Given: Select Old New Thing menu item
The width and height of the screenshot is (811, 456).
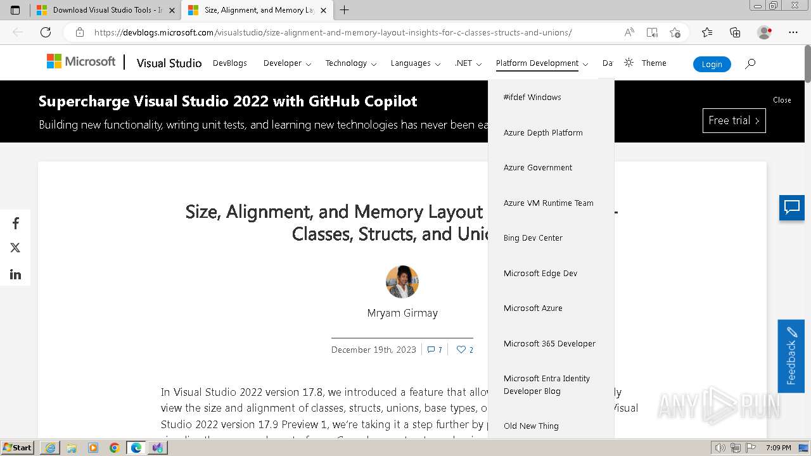Looking at the screenshot, I should [x=551, y=426].
